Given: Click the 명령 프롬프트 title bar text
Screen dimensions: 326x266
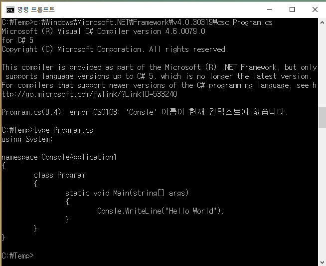Looking at the screenshot, I should (36, 9).
